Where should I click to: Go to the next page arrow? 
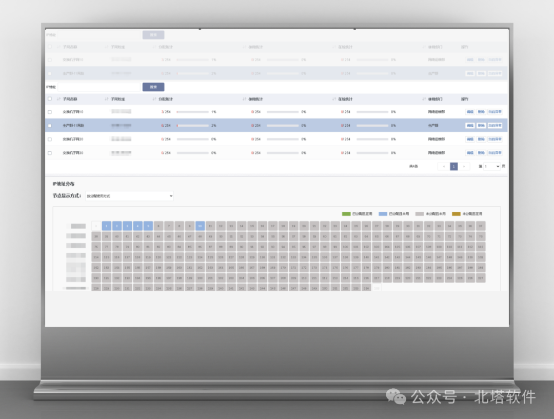(x=464, y=166)
